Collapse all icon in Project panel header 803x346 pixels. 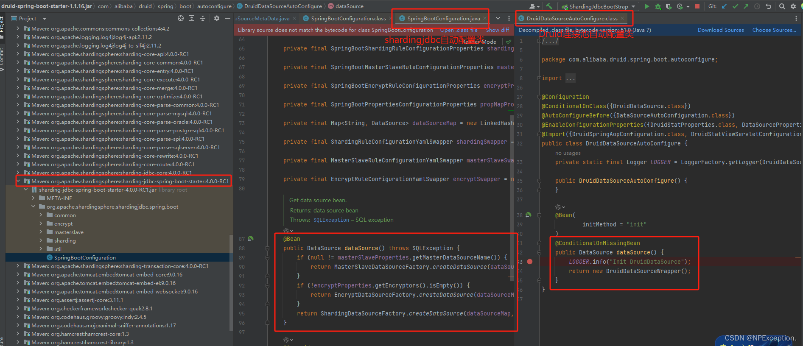click(x=203, y=18)
